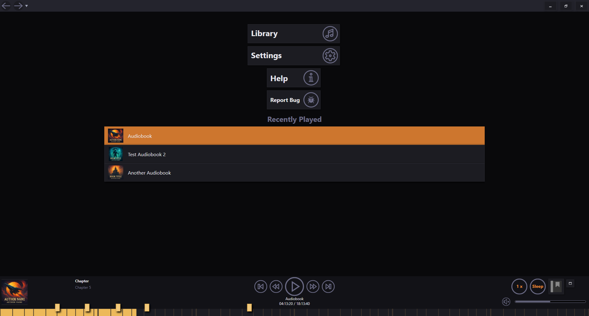Open the navigation history dropdown arrow

click(27, 6)
